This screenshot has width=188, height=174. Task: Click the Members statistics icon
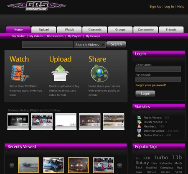(x=139, y=126)
